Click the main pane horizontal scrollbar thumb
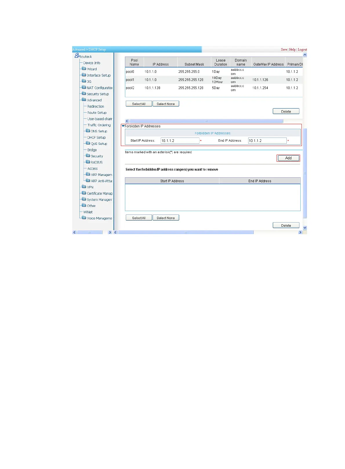 coord(186,232)
